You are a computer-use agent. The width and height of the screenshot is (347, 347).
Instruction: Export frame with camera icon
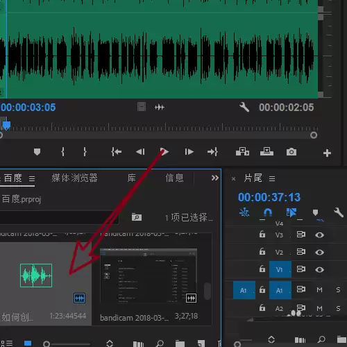291,152
